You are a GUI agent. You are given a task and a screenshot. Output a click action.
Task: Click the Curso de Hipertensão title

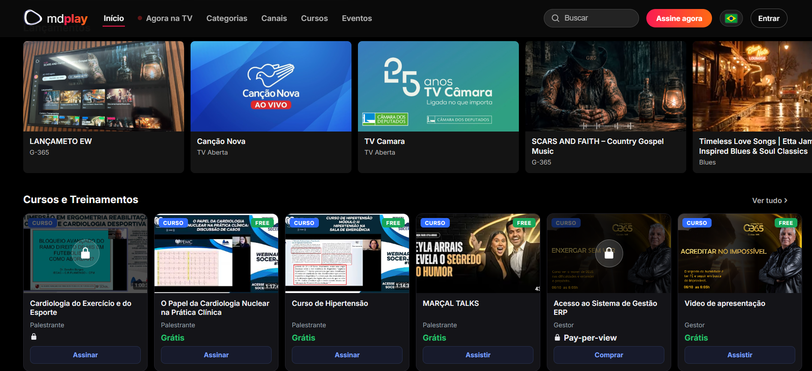330,303
